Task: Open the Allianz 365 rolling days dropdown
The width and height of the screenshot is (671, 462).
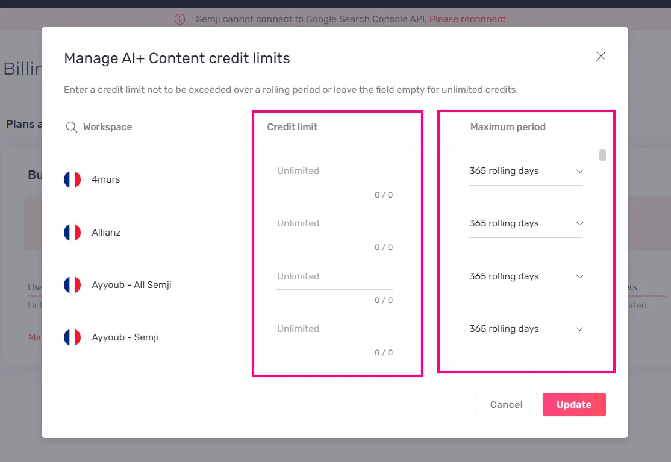Action: 526,223
